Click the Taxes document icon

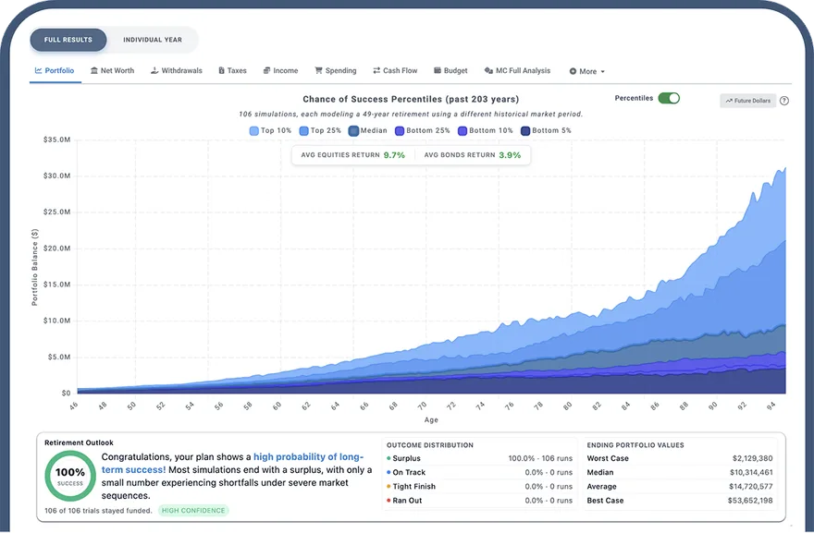(222, 70)
